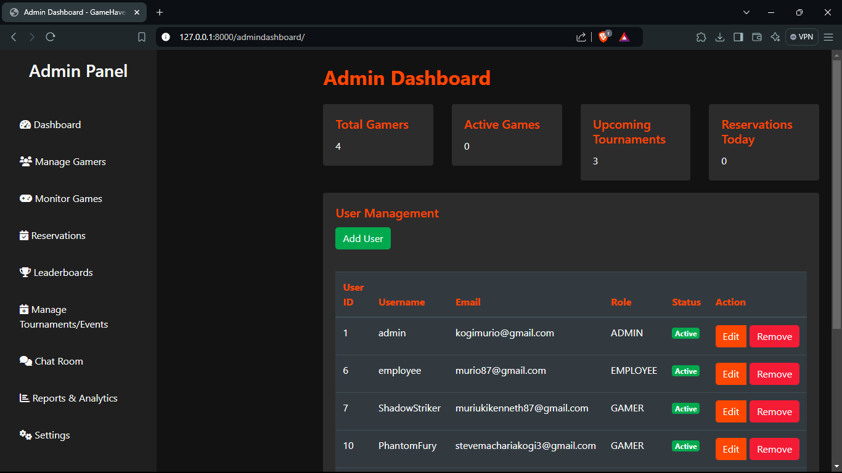This screenshot has width=842, height=473.
Task: Click the share page icon
Action: pos(581,37)
